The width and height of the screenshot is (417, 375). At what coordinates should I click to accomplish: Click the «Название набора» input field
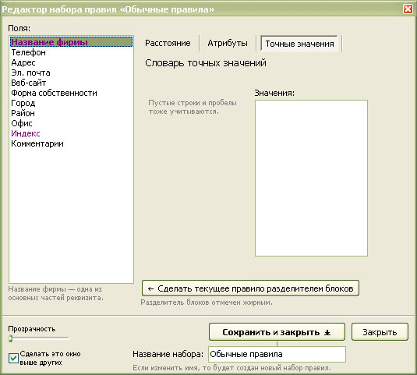click(x=277, y=354)
